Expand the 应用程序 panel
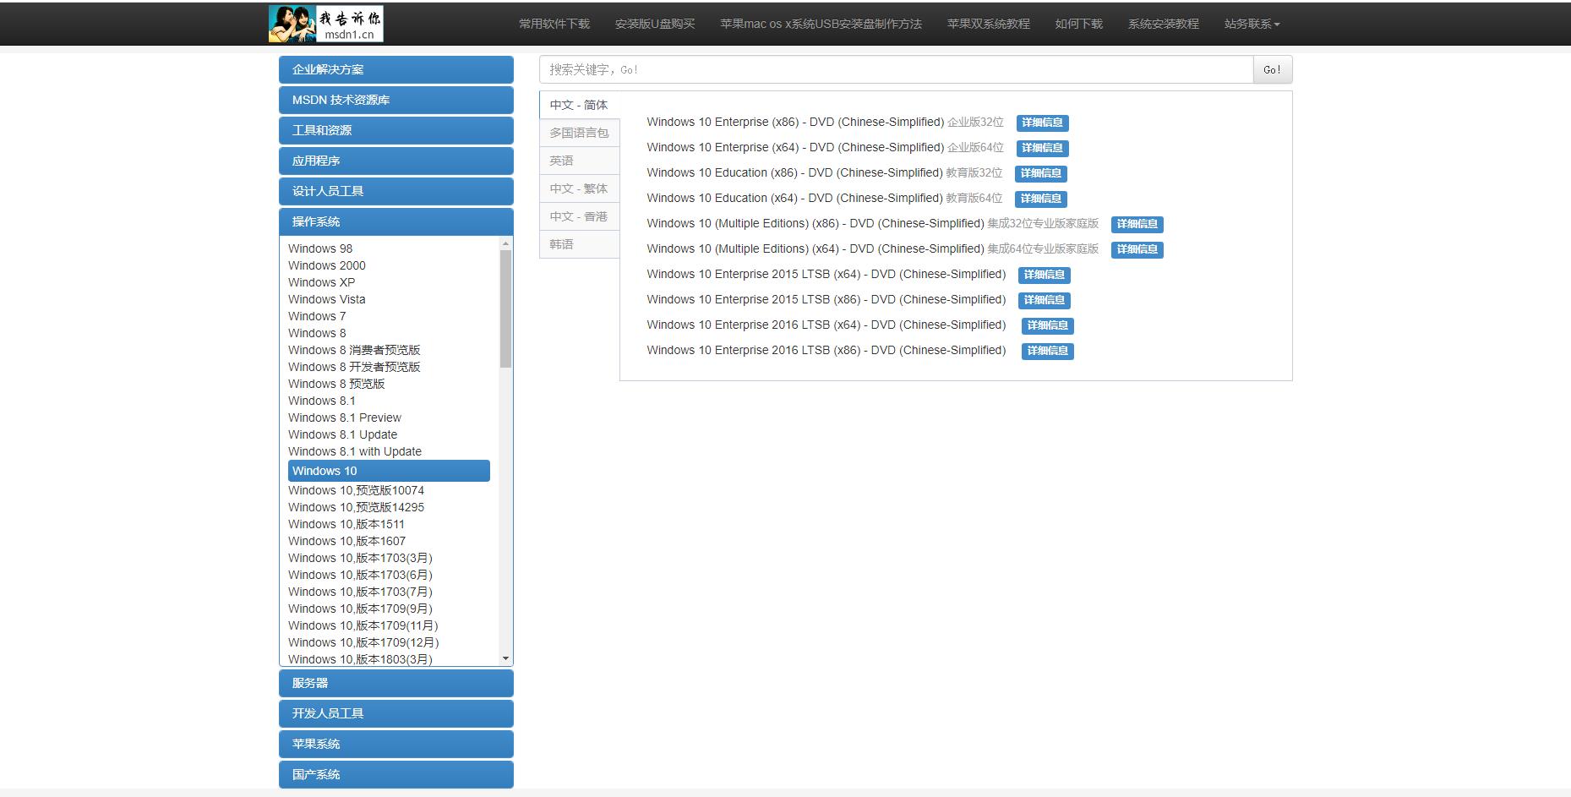1571x797 pixels. coord(396,161)
